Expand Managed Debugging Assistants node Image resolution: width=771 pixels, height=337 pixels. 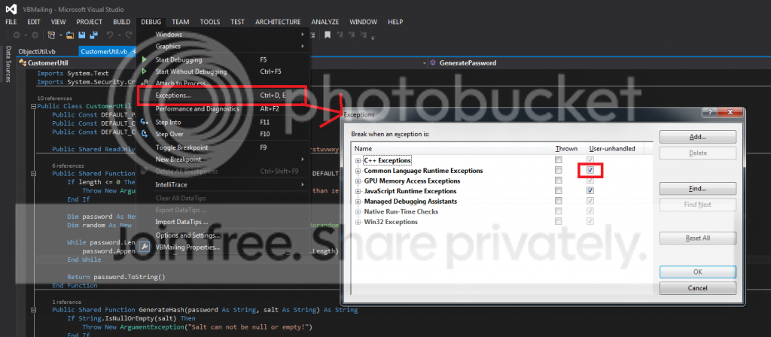pos(358,202)
